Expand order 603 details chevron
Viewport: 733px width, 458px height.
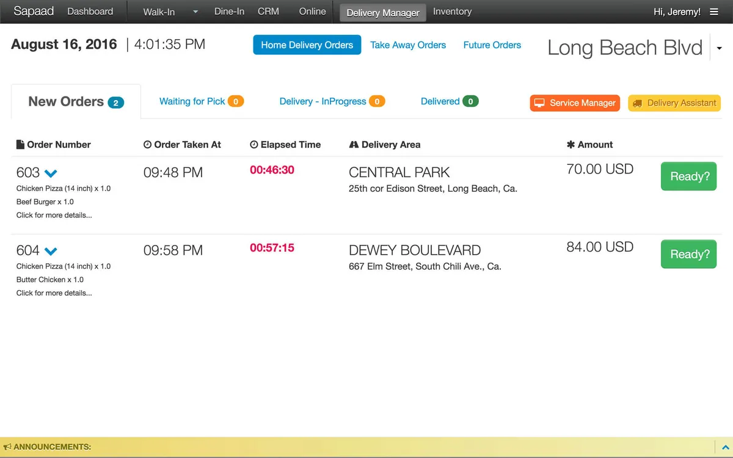(x=51, y=173)
